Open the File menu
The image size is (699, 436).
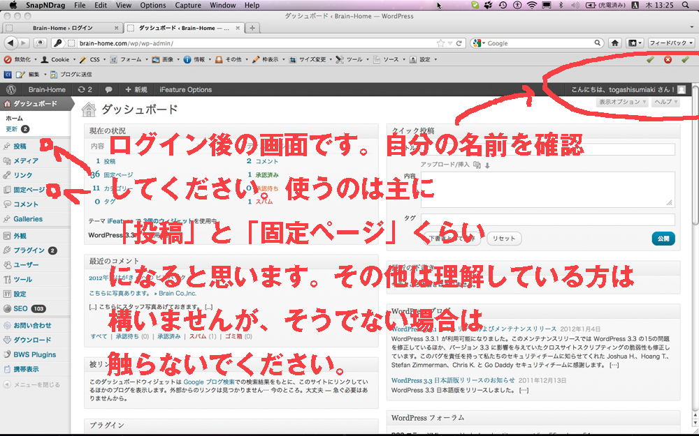[x=80, y=6]
